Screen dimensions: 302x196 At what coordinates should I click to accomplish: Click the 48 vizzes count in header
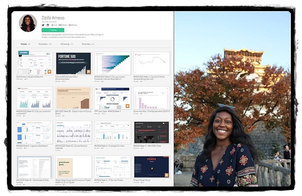pos(54,25)
